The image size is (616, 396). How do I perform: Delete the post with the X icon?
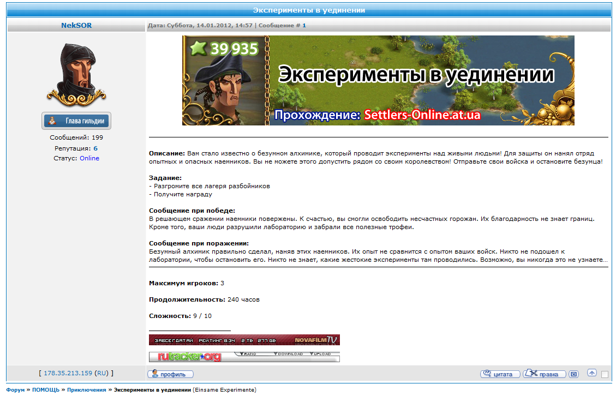pos(574,374)
